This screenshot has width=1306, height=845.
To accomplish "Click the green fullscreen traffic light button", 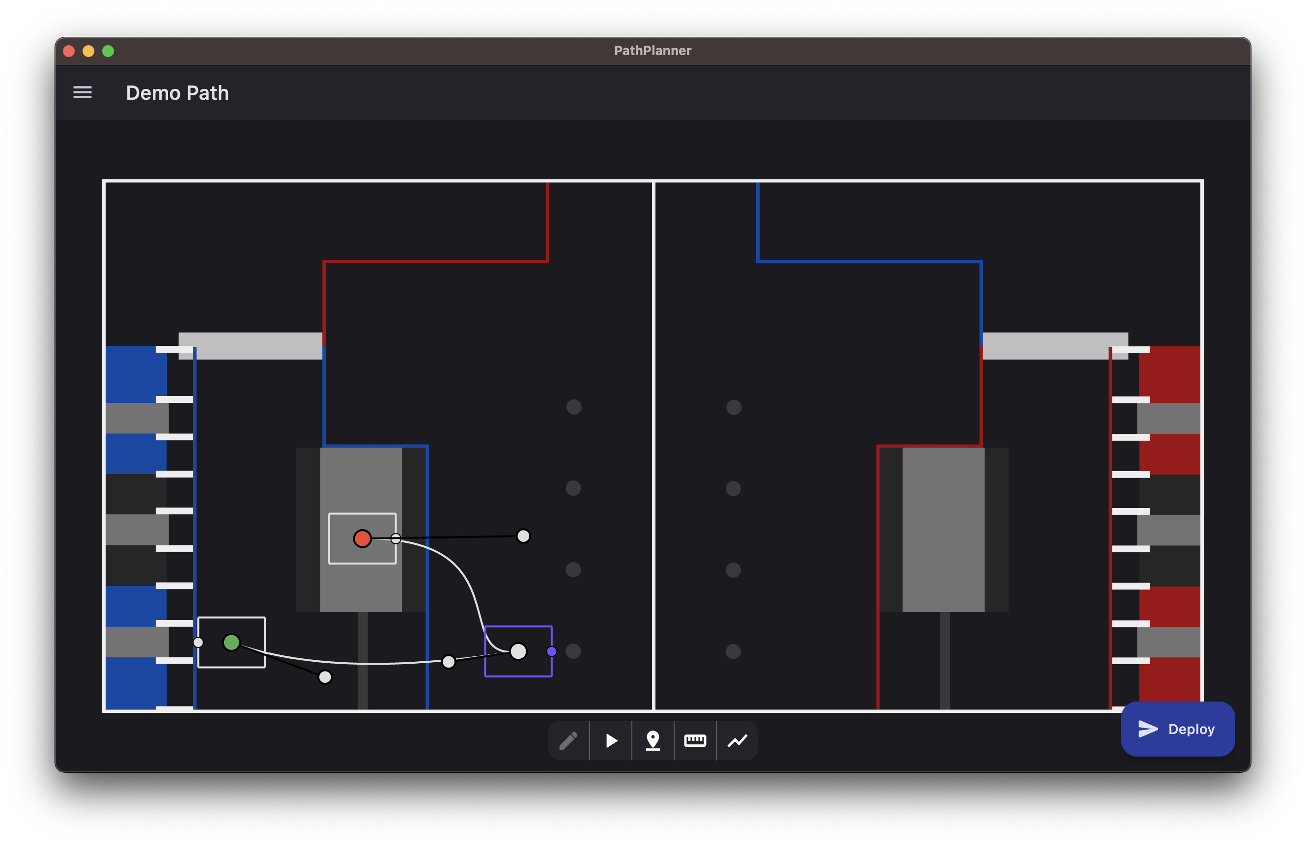I will coord(108,51).
